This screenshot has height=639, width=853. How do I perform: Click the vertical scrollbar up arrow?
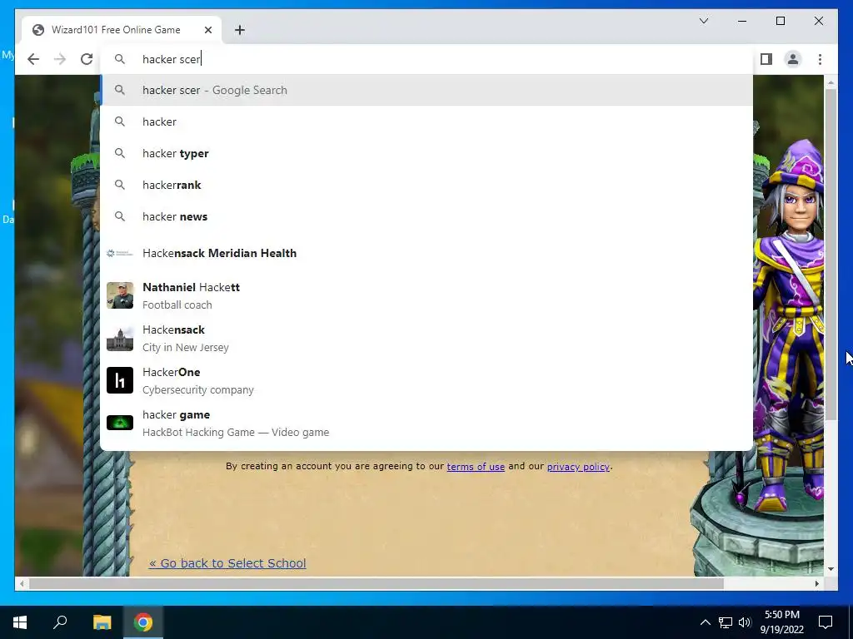click(831, 82)
